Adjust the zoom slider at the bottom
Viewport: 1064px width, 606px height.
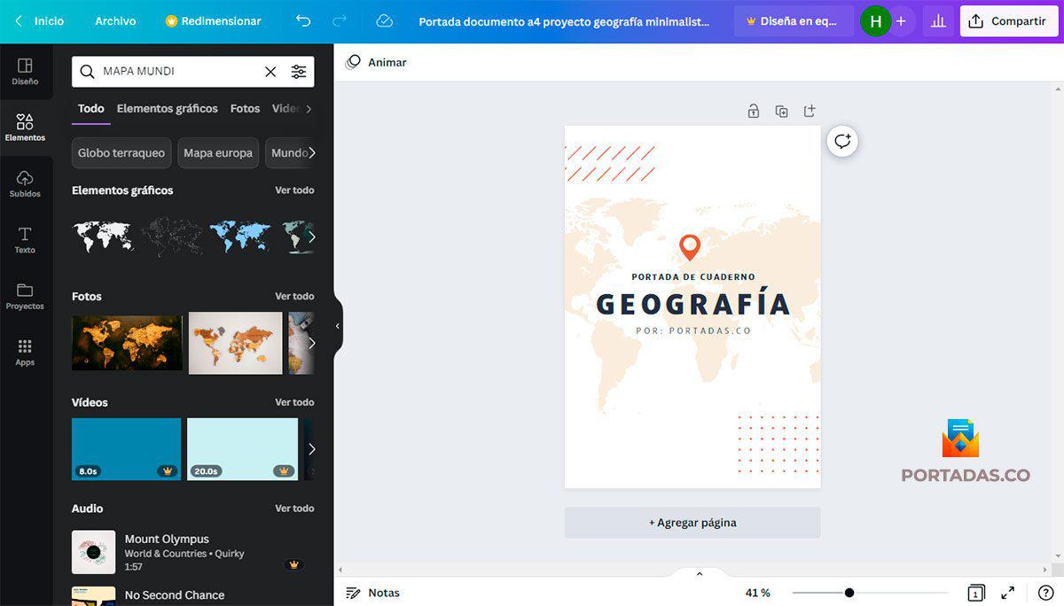[x=849, y=592]
